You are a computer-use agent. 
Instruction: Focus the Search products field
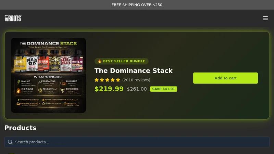pos(137,142)
